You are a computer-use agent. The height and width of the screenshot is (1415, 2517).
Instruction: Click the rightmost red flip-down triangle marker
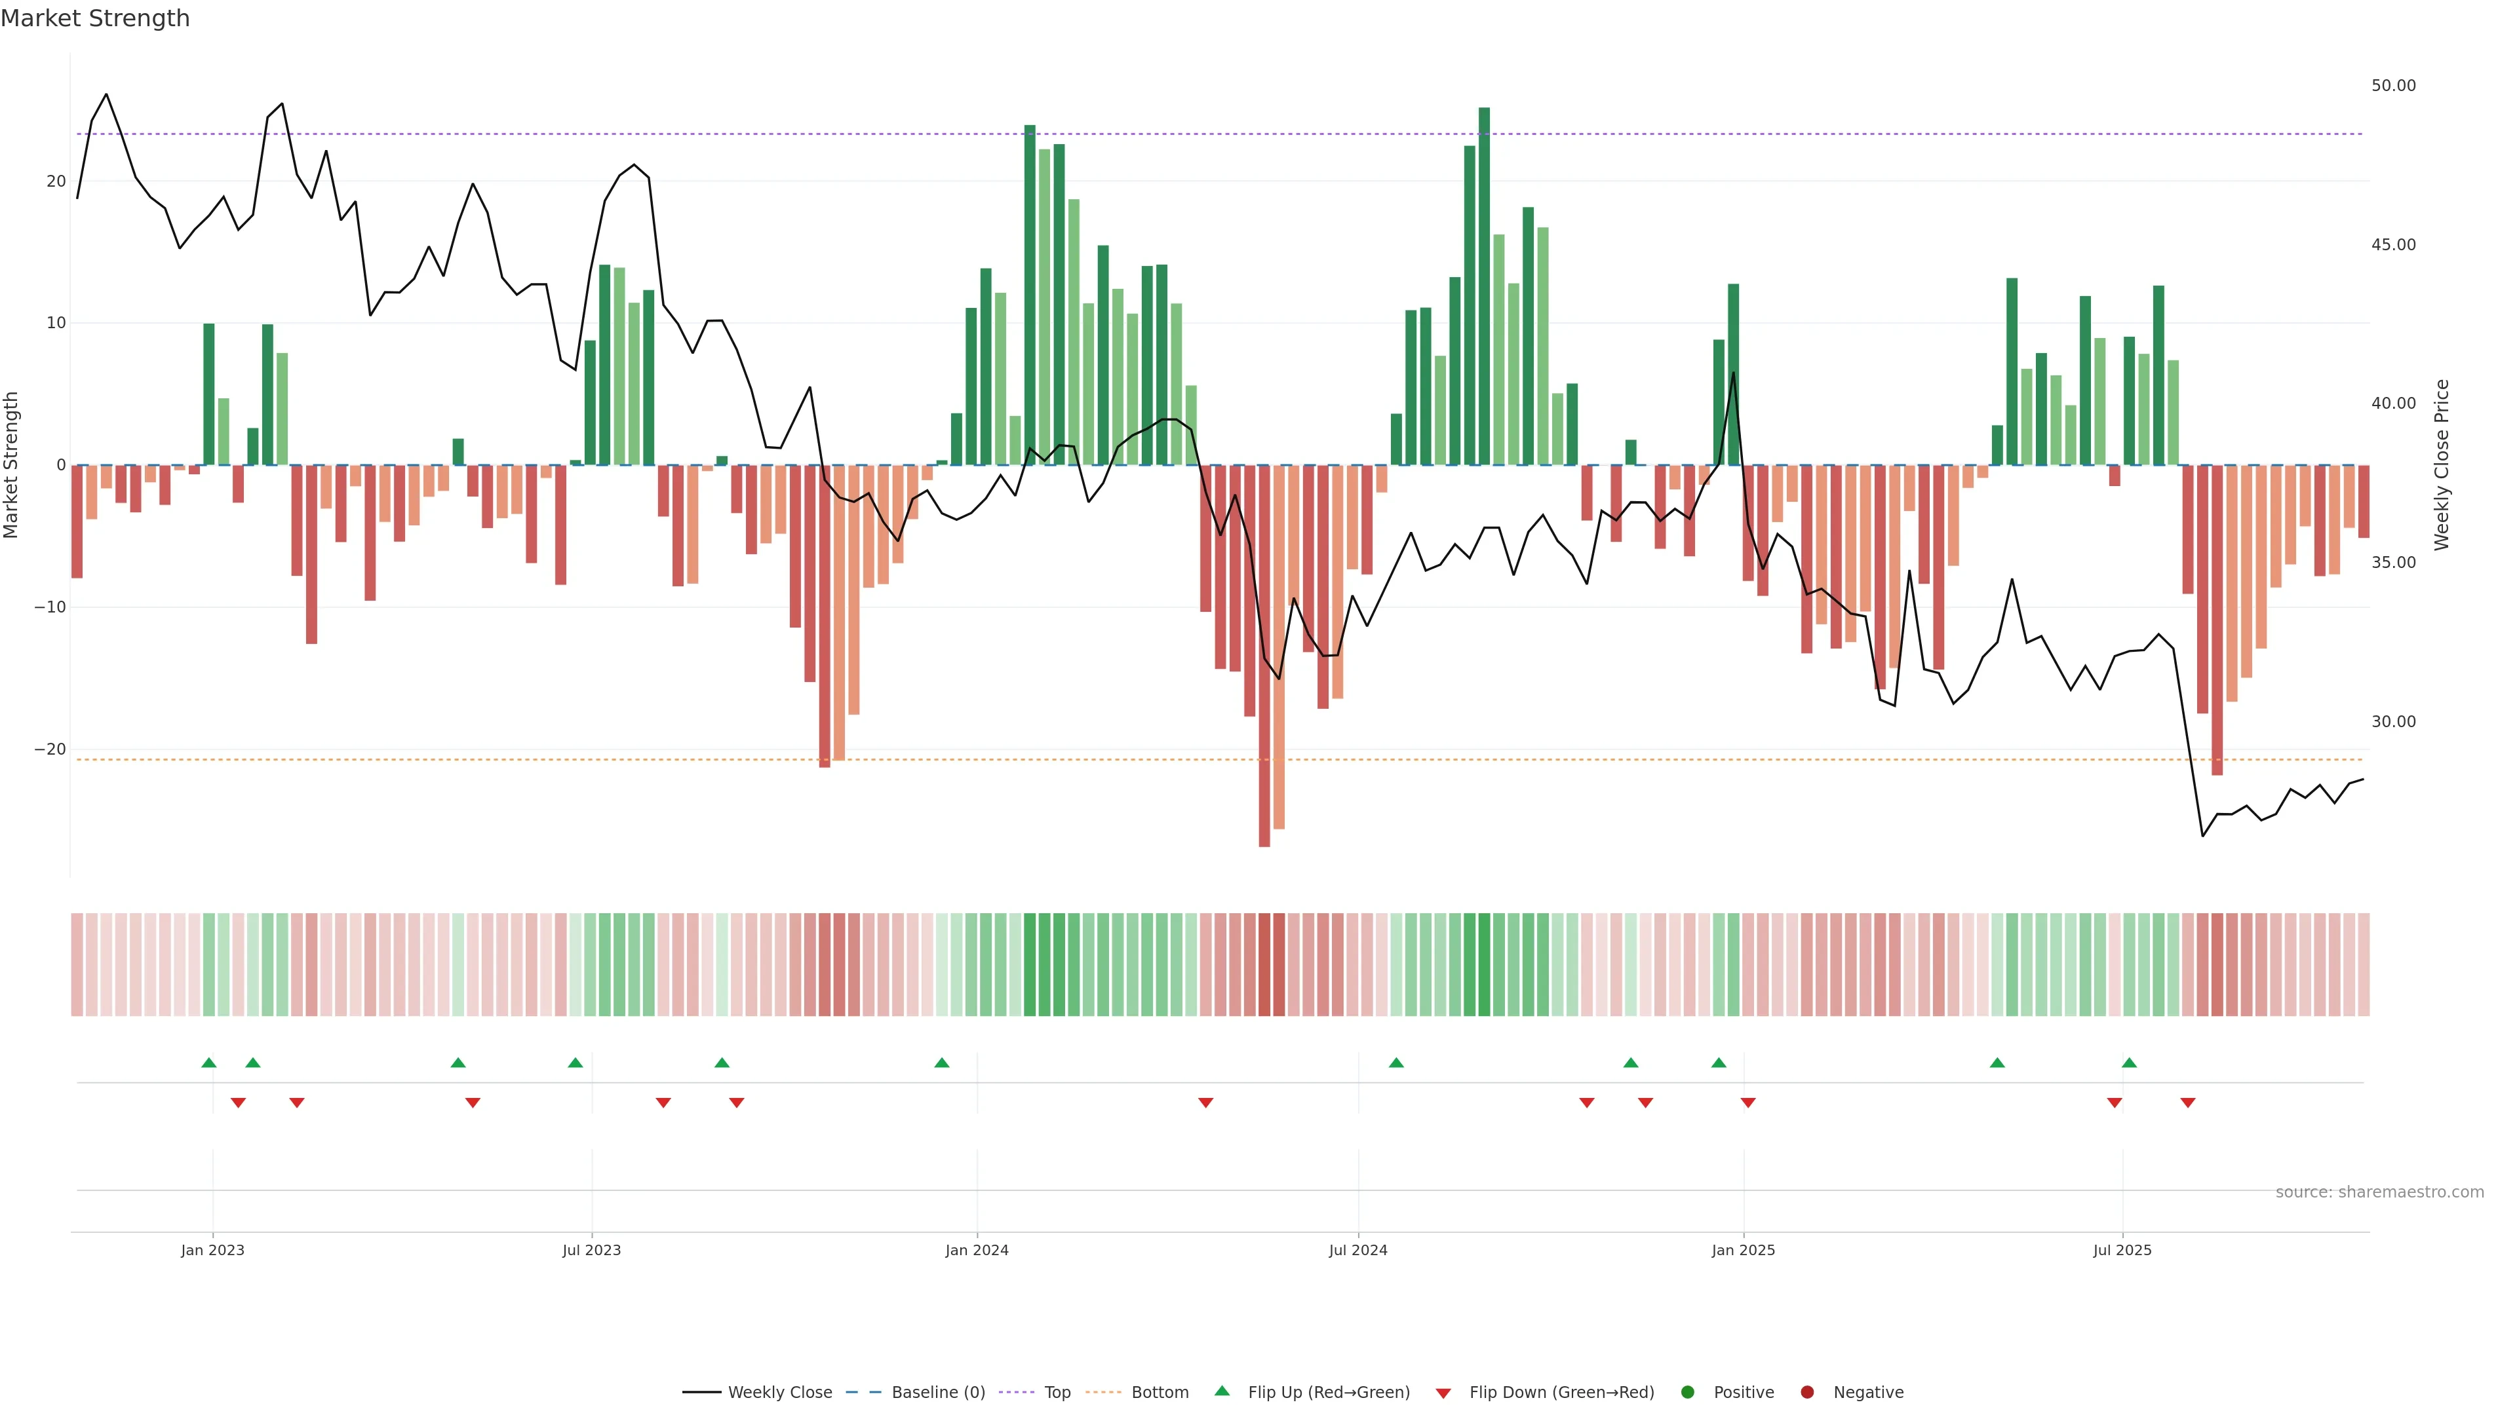(2188, 1103)
